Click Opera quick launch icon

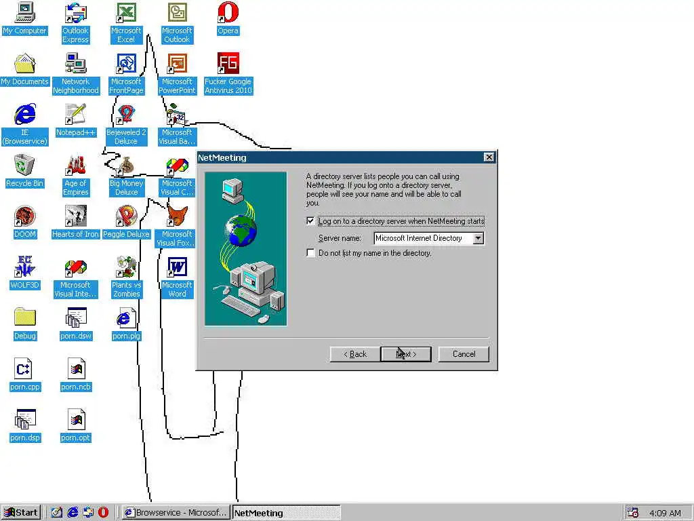[103, 513]
